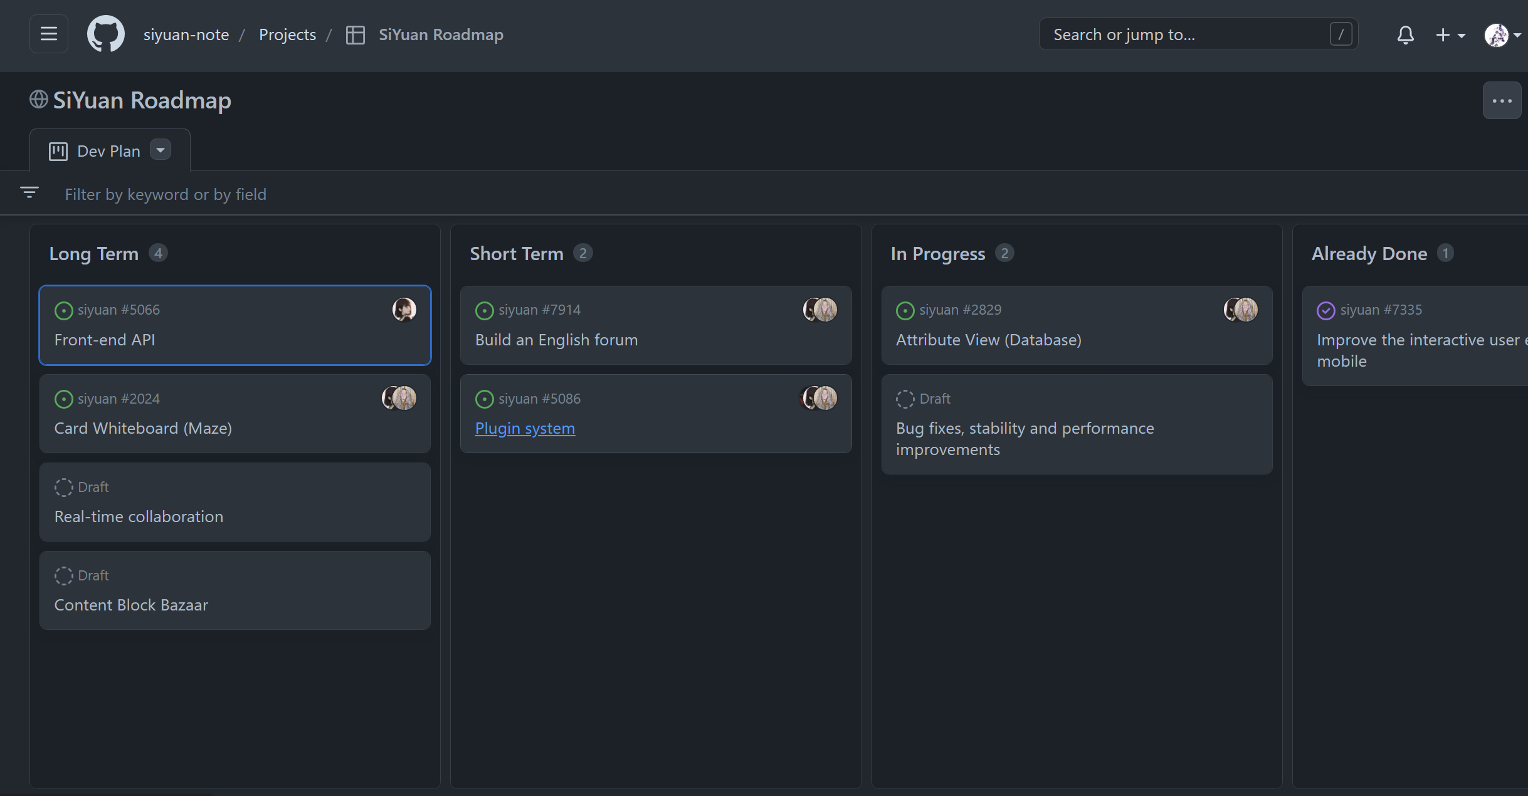Open the plus create-new dropdown
The width and height of the screenshot is (1528, 796).
[x=1450, y=34]
